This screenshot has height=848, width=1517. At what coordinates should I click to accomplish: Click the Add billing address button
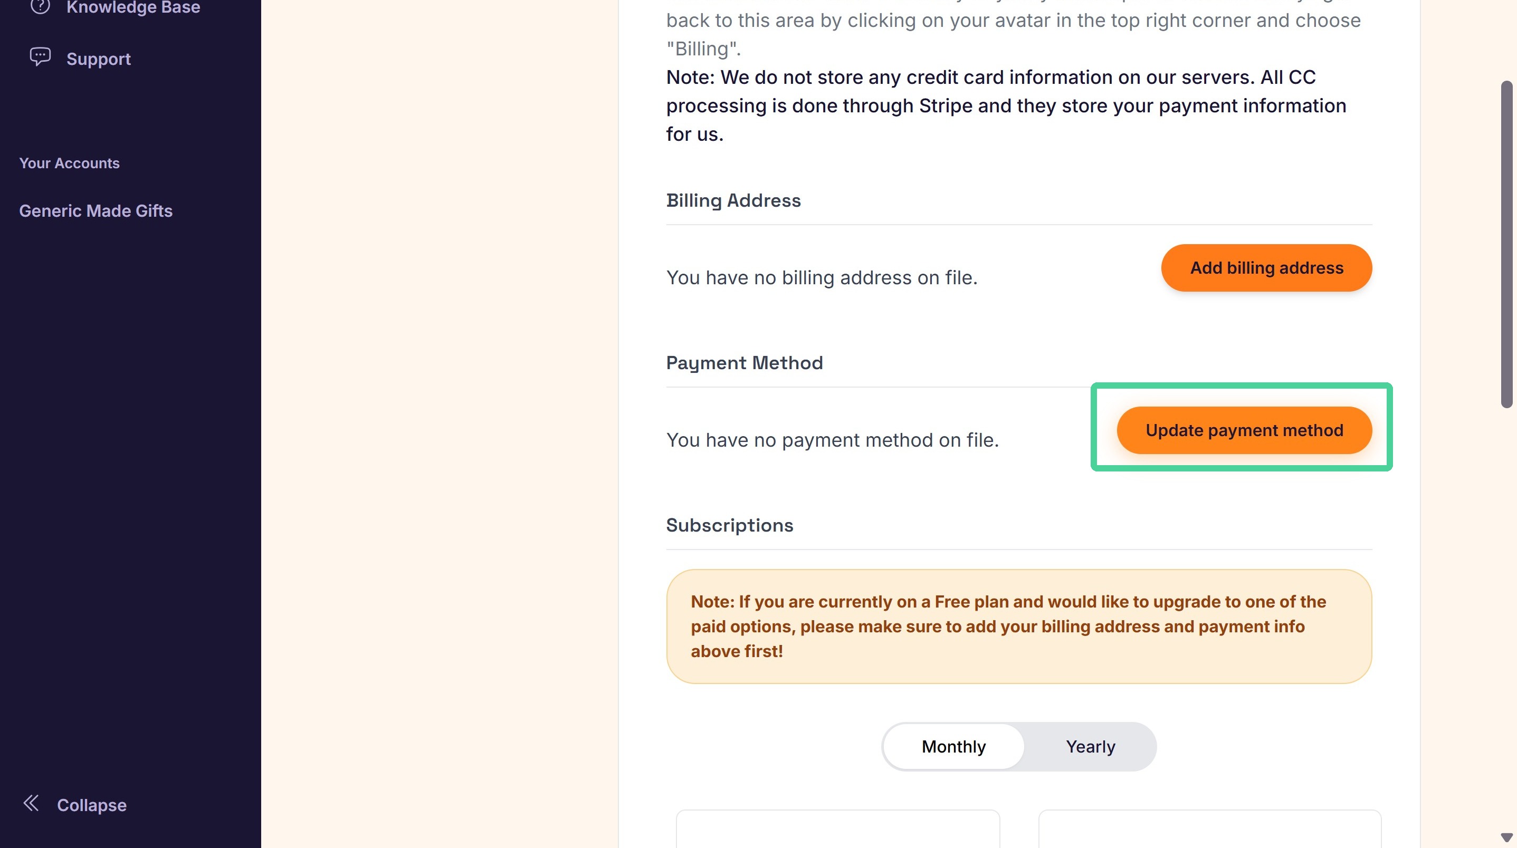click(x=1267, y=268)
